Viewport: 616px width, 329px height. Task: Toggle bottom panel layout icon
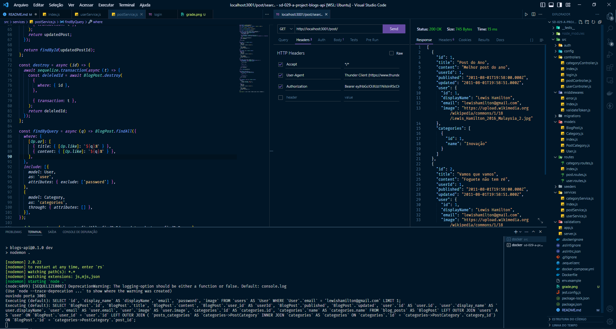551,5
